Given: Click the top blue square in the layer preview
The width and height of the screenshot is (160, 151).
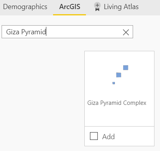Looking at the screenshot, I should point(126,68).
